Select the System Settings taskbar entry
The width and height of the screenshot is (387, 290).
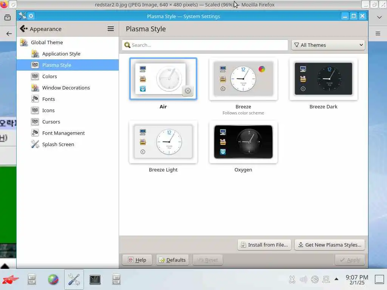coord(74,279)
